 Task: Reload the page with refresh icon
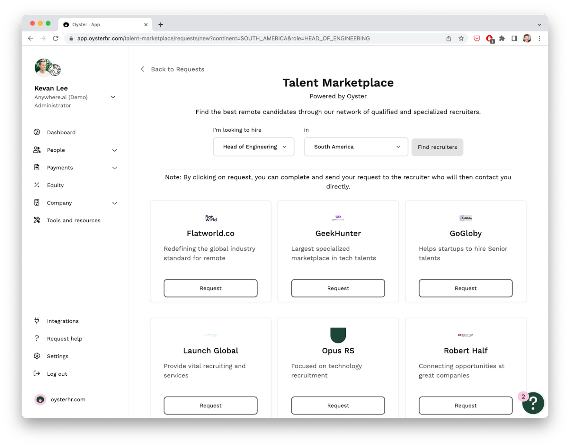(56, 38)
